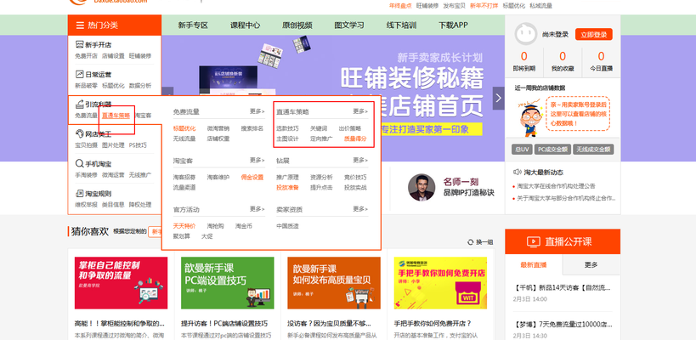Open the 图文学习 navigation item

point(349,25)
